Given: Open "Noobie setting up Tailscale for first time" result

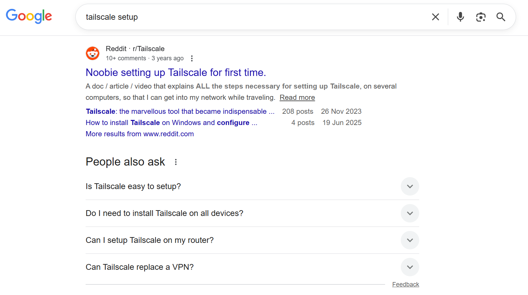Looking at the screenshot, I should (x=176, y=73).
